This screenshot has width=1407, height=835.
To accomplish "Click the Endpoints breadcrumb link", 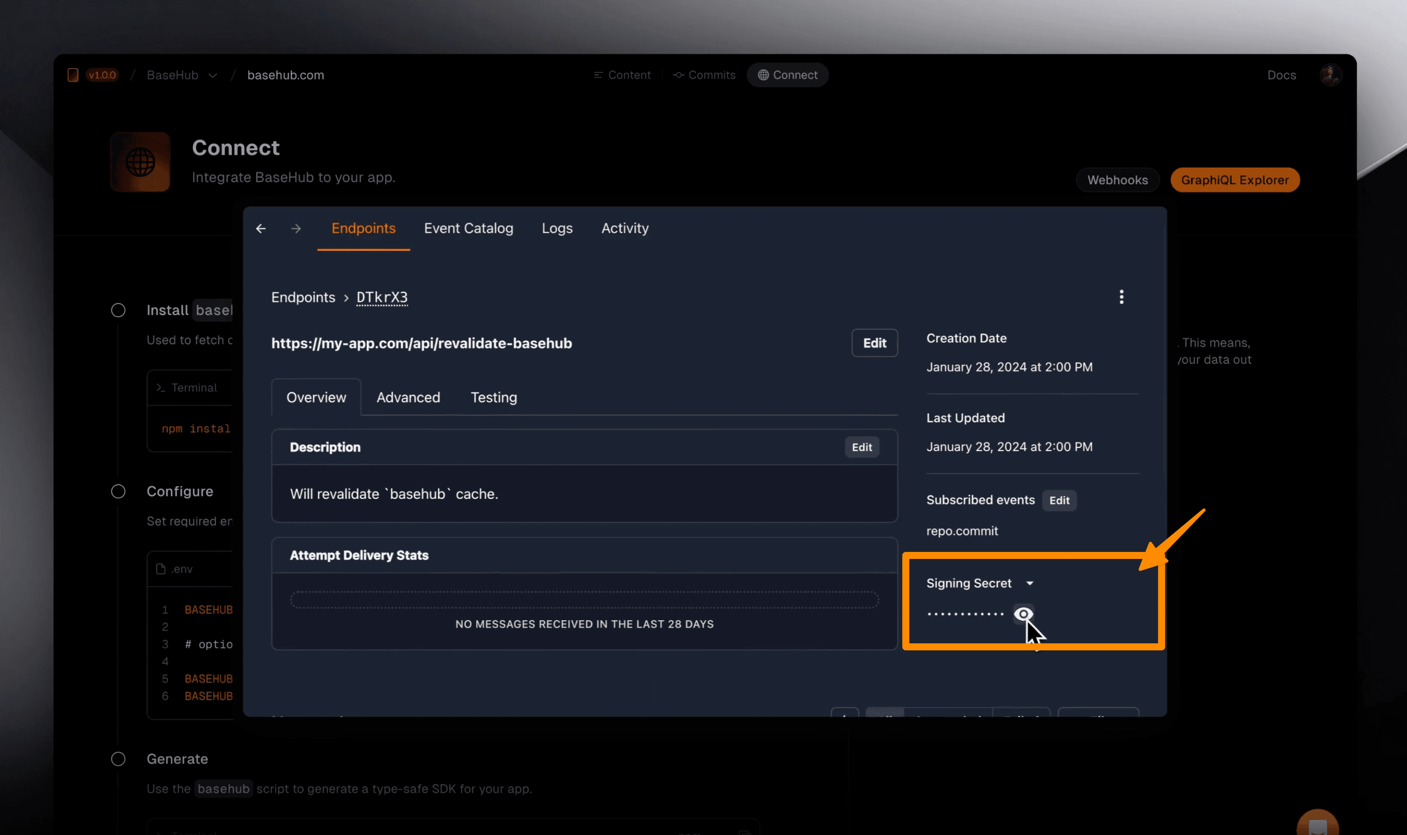I will (303, 297).
